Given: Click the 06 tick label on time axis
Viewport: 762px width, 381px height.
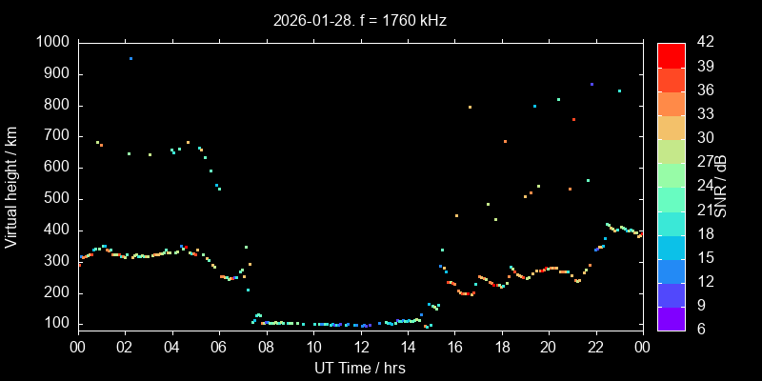Looking at the screenshot, I should pyautogui.click(x=219, y=347).
